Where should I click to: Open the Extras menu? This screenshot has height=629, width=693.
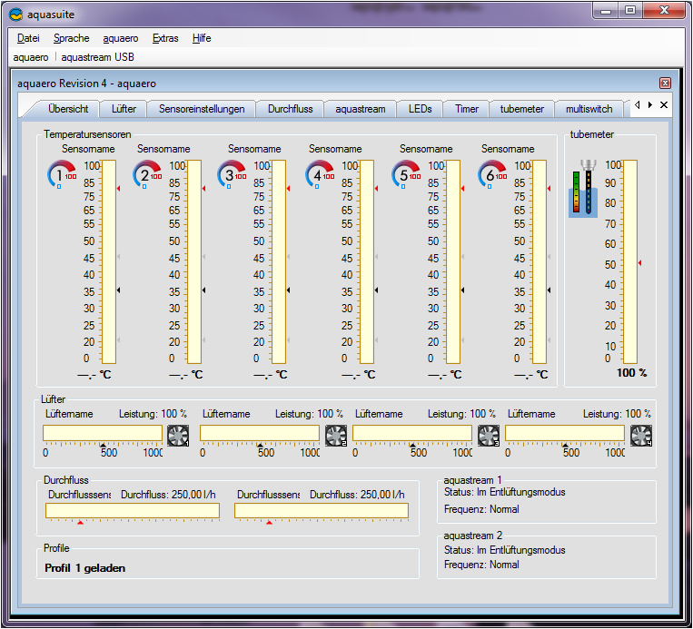[165, 38]
